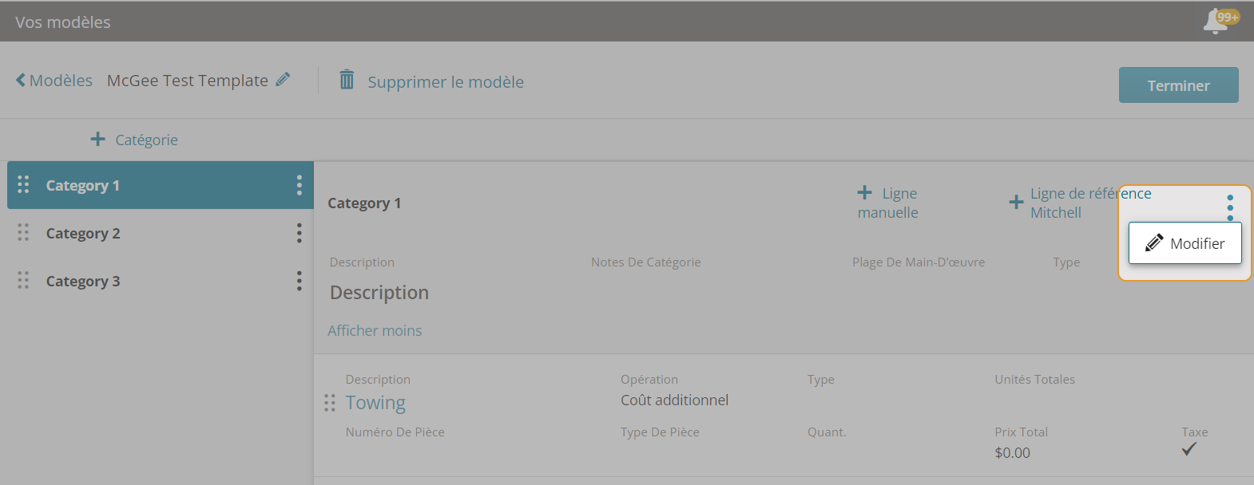Screen dimensions: 1254x485
Task: Open Category 1 sidebar options menu
Action: (300, 185)
